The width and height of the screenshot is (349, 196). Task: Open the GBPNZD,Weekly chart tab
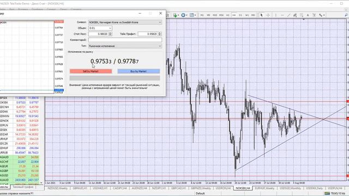click(201, 188)
